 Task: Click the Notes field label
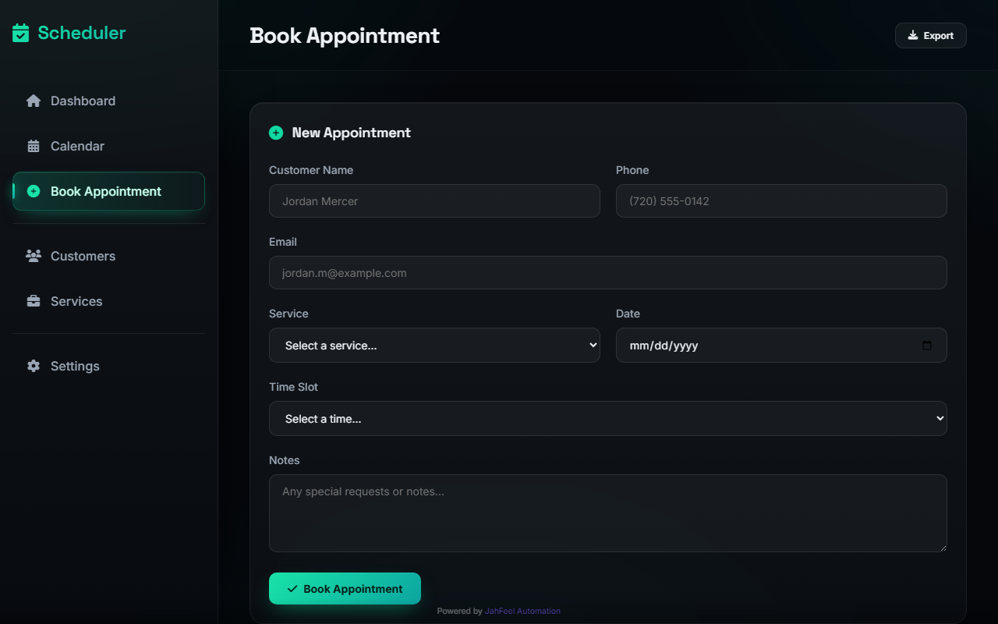click(285, 460)
